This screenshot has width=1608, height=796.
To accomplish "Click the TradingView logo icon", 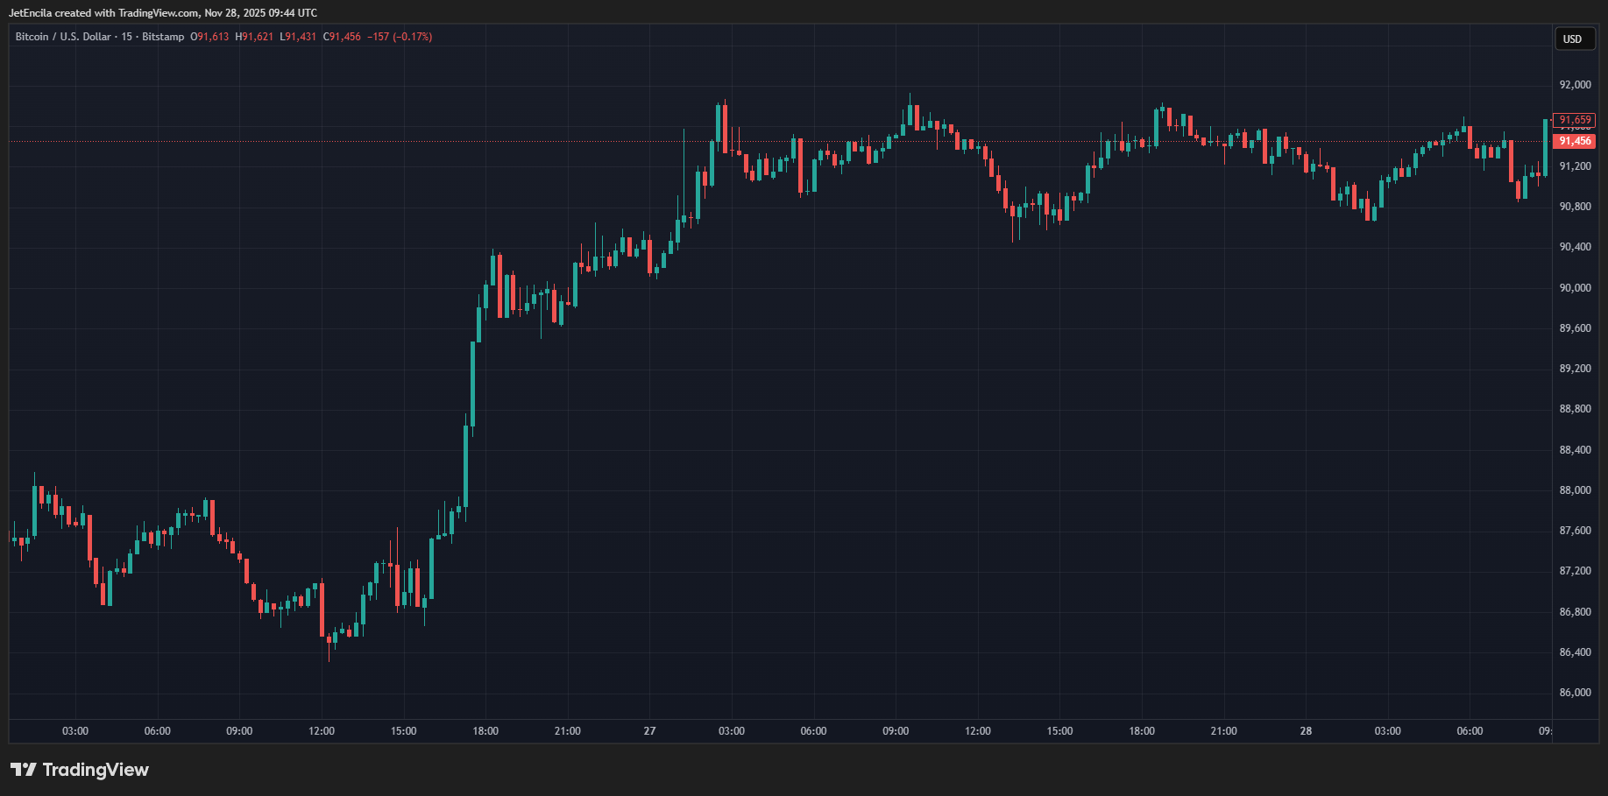I will point(24,770).
